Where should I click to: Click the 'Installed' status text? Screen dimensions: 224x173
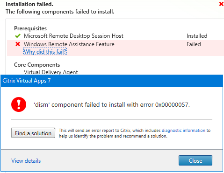[x=197, y=36]
